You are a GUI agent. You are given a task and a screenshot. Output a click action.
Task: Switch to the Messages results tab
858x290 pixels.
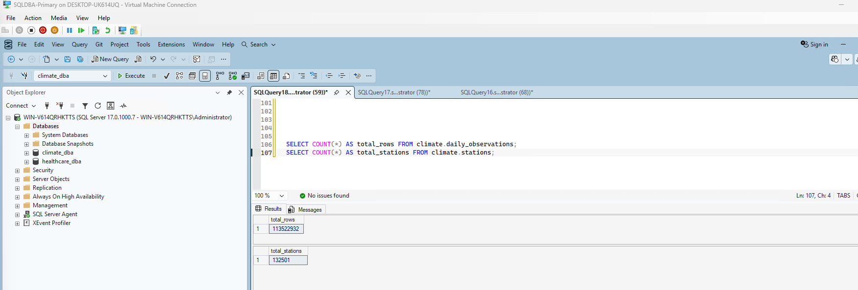[306, 210]
